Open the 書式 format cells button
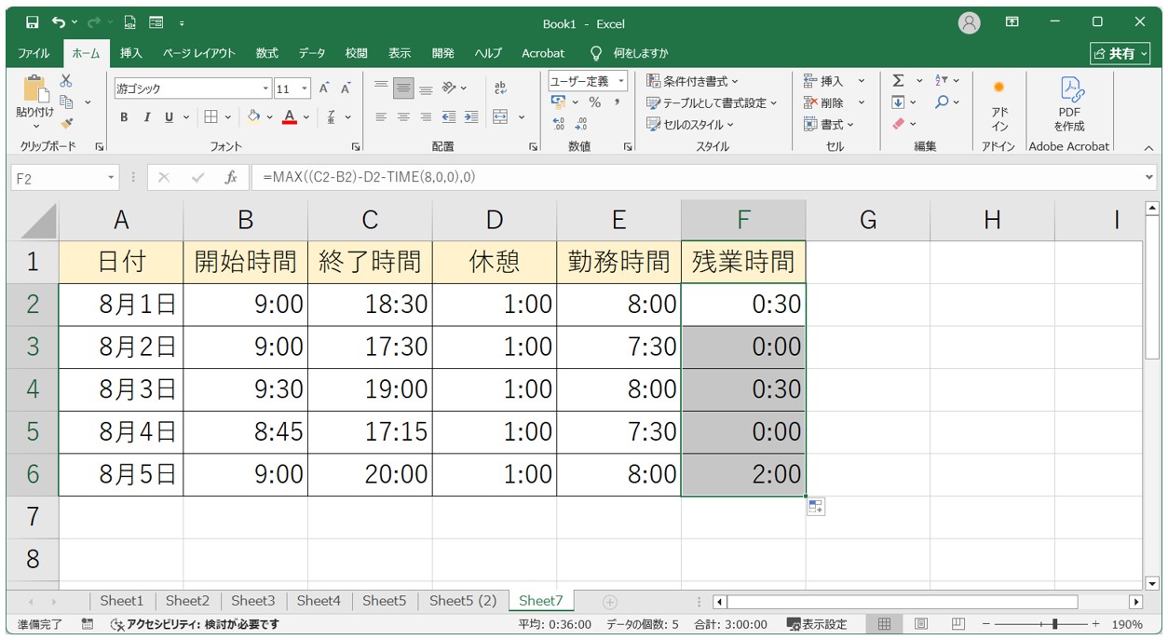The image size is (1168, 640). point(829,124)
